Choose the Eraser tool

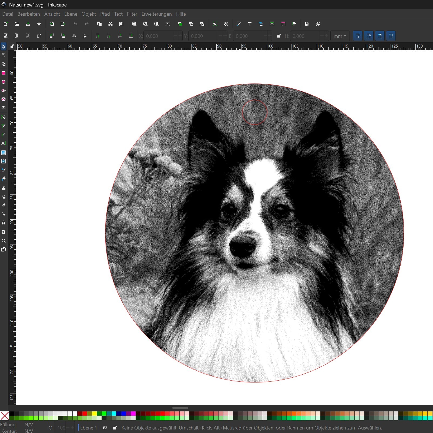[x=4, y=206]
